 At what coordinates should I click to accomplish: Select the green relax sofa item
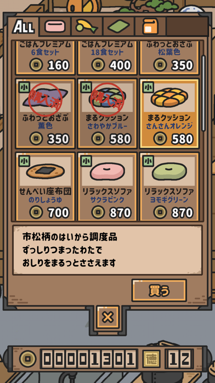(x=169, y=187)
